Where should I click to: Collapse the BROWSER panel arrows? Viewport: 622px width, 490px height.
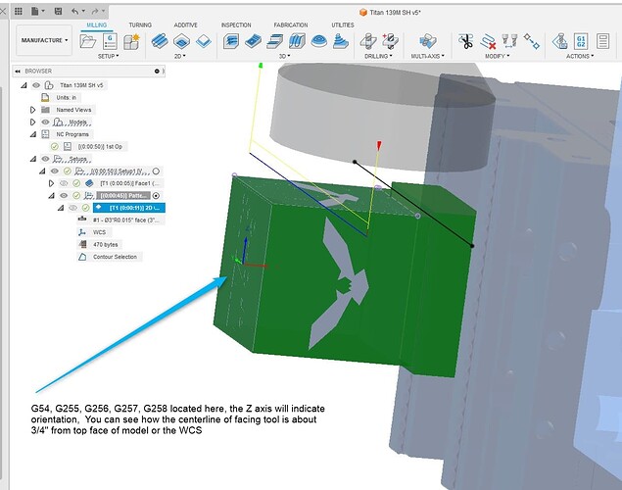pyautogui.click(x=18, y=71)
